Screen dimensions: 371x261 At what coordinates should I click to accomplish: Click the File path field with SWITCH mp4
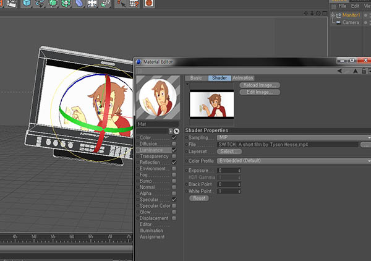(x=288, y=145)
